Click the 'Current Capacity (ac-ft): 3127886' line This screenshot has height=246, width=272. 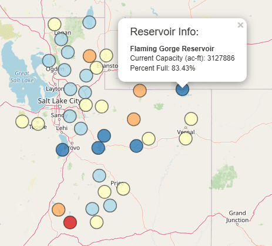(x=182, y=58)
